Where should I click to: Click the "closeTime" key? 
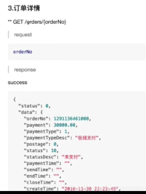tap(39, 182)
